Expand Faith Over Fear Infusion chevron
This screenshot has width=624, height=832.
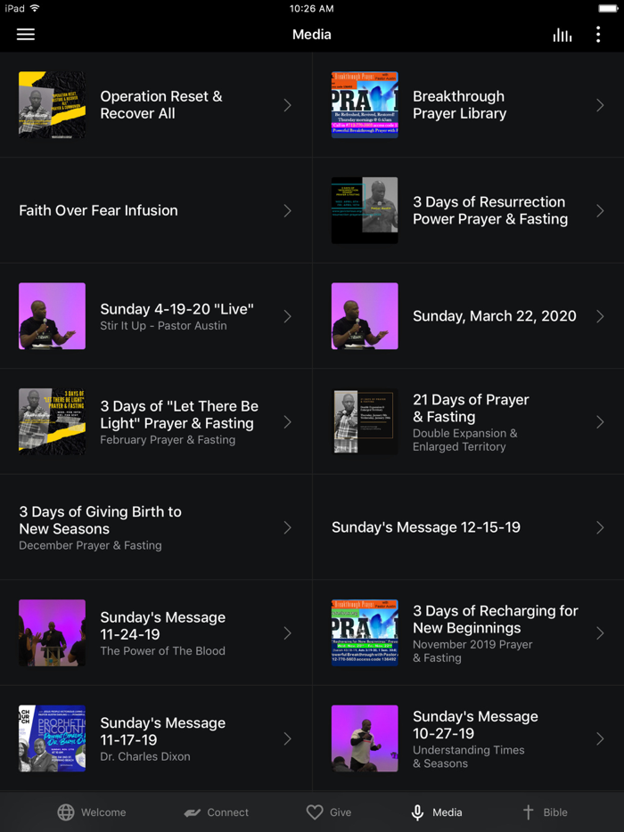click(x=287, y=211)
